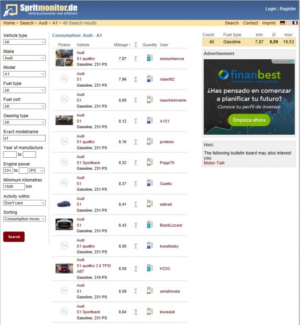The image size is (300, 325).
Task: Open the Gearing type dropdown
Action: (24, 122)
